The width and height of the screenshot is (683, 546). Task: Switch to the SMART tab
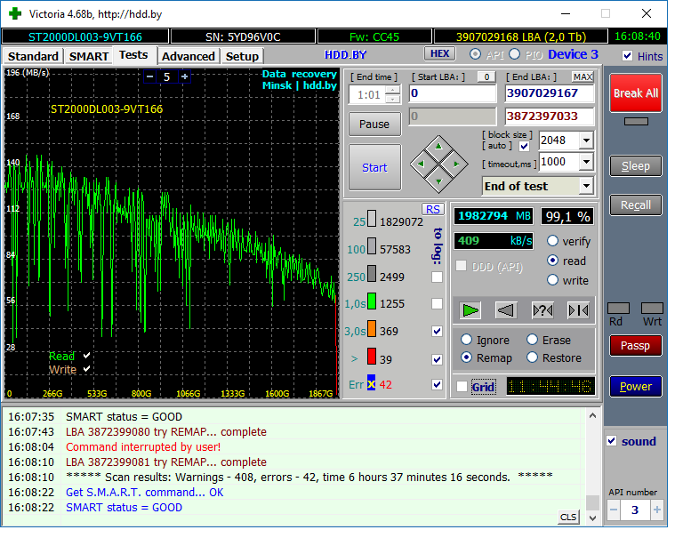coord(89,56)
